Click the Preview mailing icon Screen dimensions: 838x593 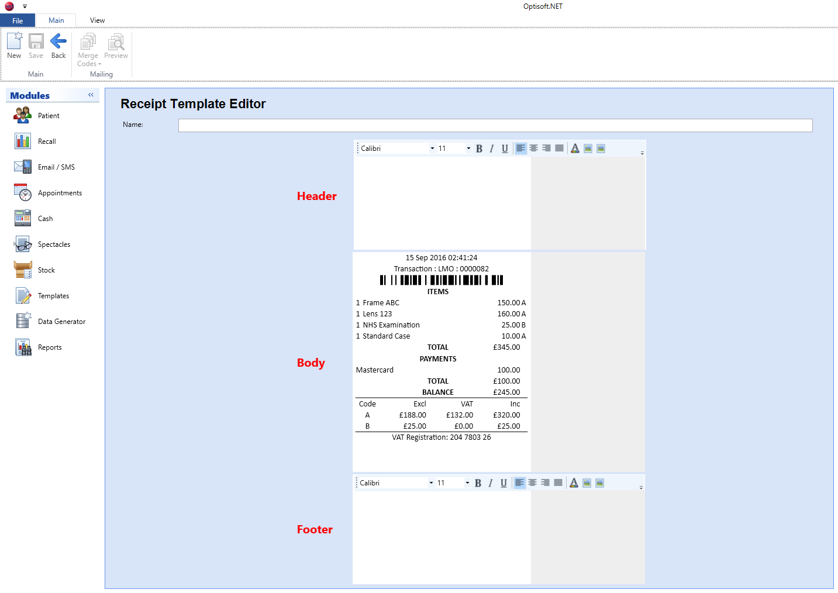pyautogui.click(x=116, y=46)
